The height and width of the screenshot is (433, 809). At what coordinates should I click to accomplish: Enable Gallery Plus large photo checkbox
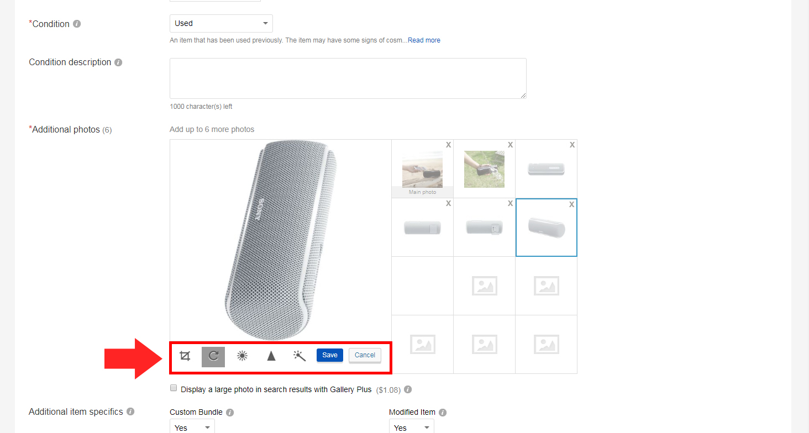click(x=174, y=388)
